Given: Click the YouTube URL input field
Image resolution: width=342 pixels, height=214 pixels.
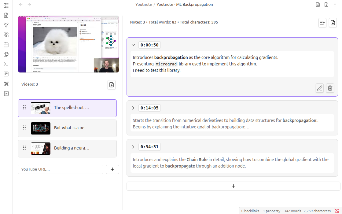Looking at the screenshot, I should click(x=61, y=169).
